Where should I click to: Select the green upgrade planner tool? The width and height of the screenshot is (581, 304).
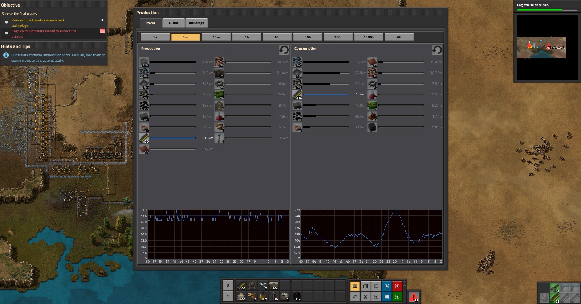[x=397, y=297]
